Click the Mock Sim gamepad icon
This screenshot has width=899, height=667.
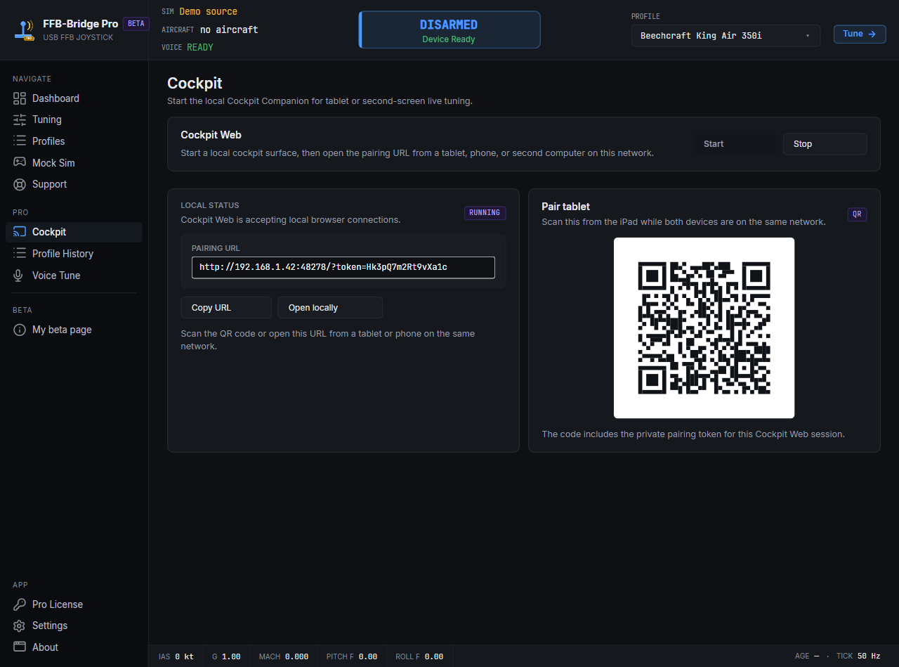coord(20,162)
